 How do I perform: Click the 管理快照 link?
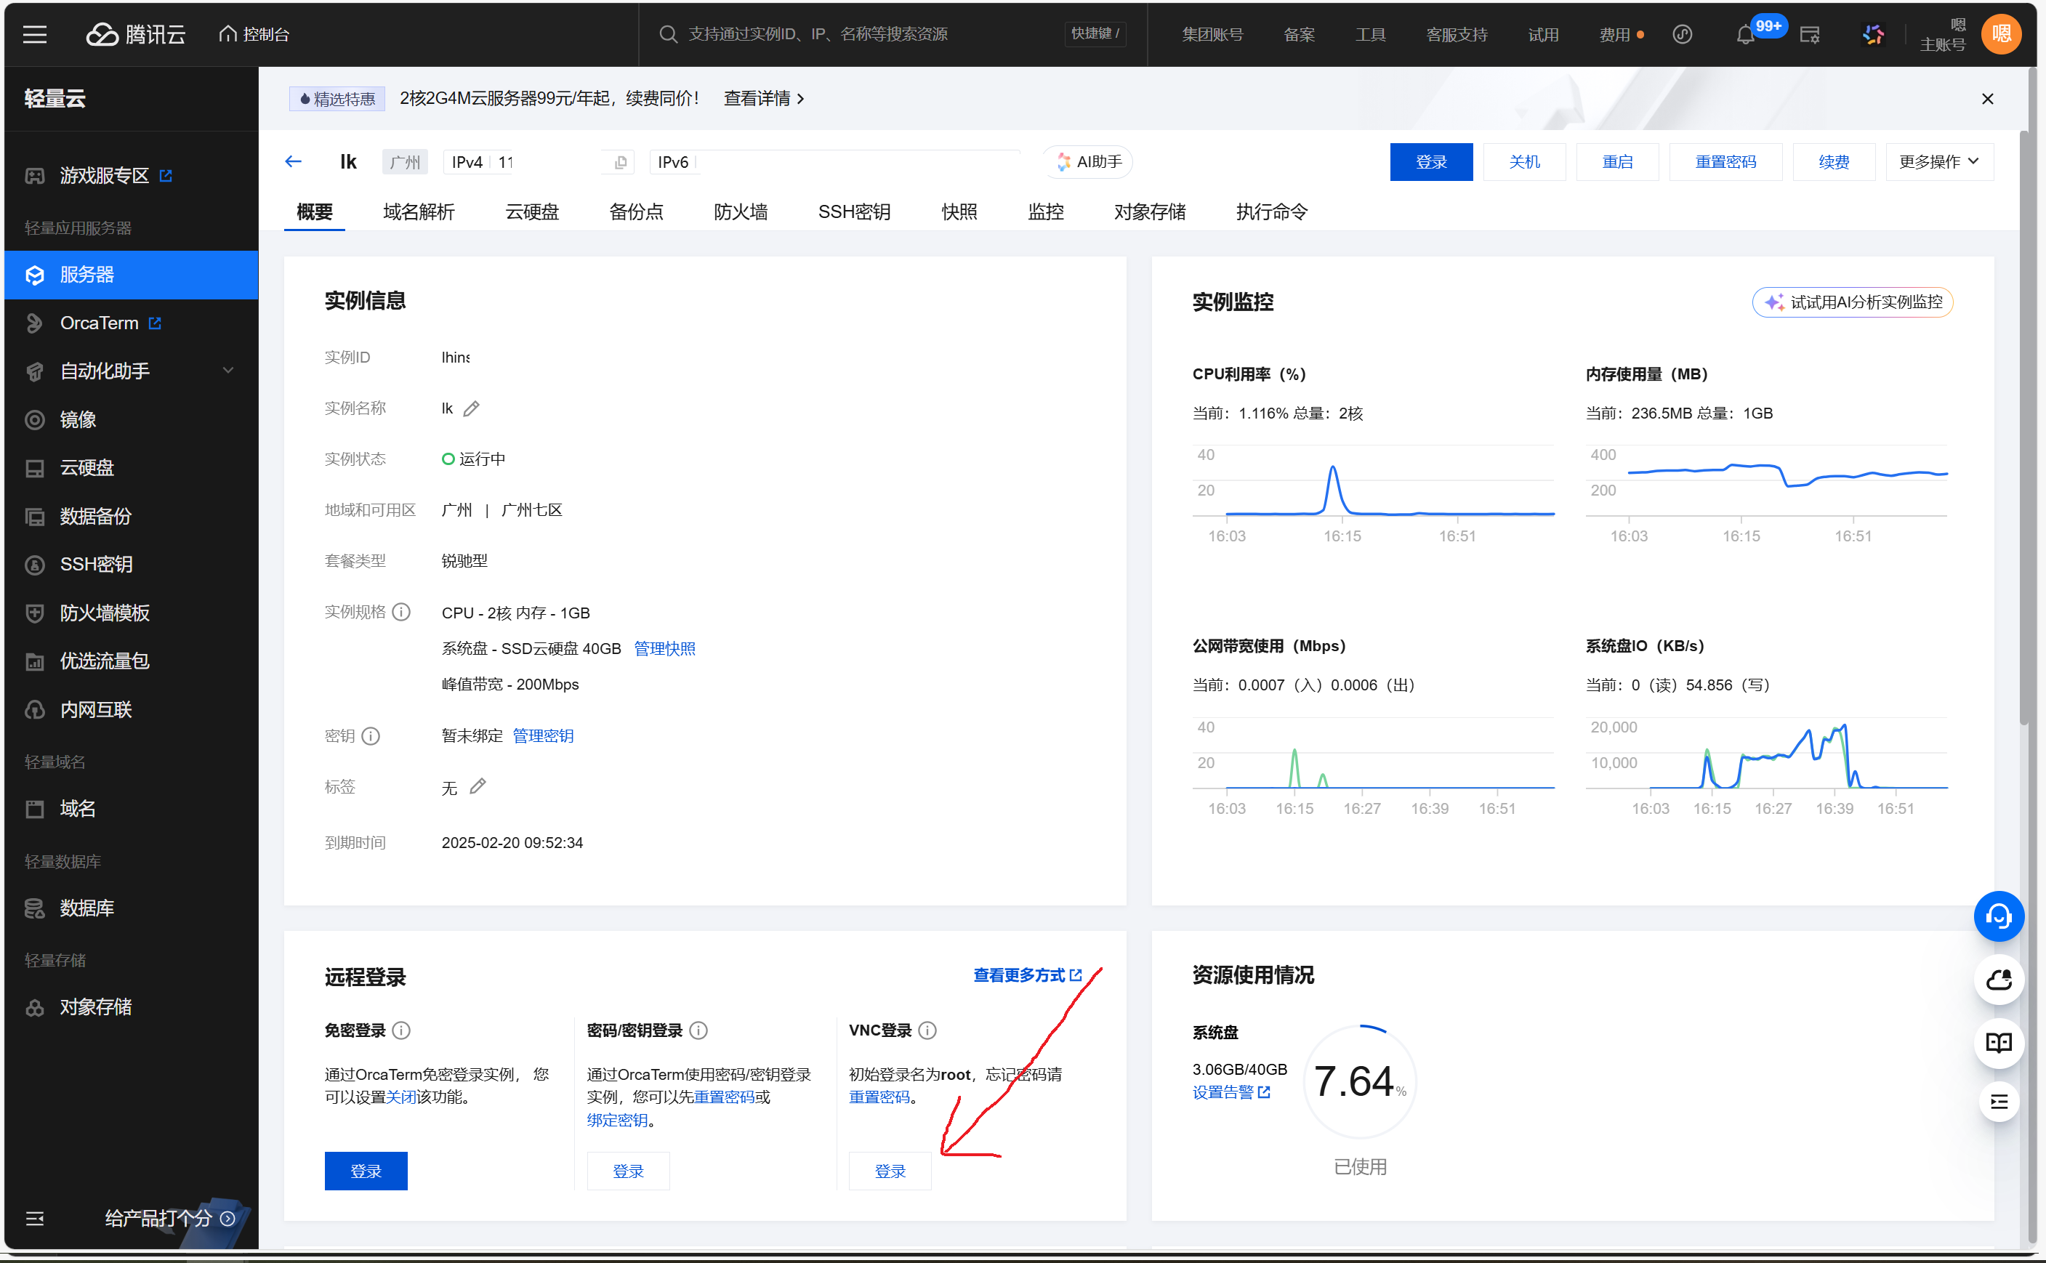click(664, 649)
